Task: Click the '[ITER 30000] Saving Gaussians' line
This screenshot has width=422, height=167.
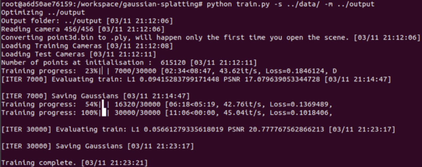Action: coord(98,146)
